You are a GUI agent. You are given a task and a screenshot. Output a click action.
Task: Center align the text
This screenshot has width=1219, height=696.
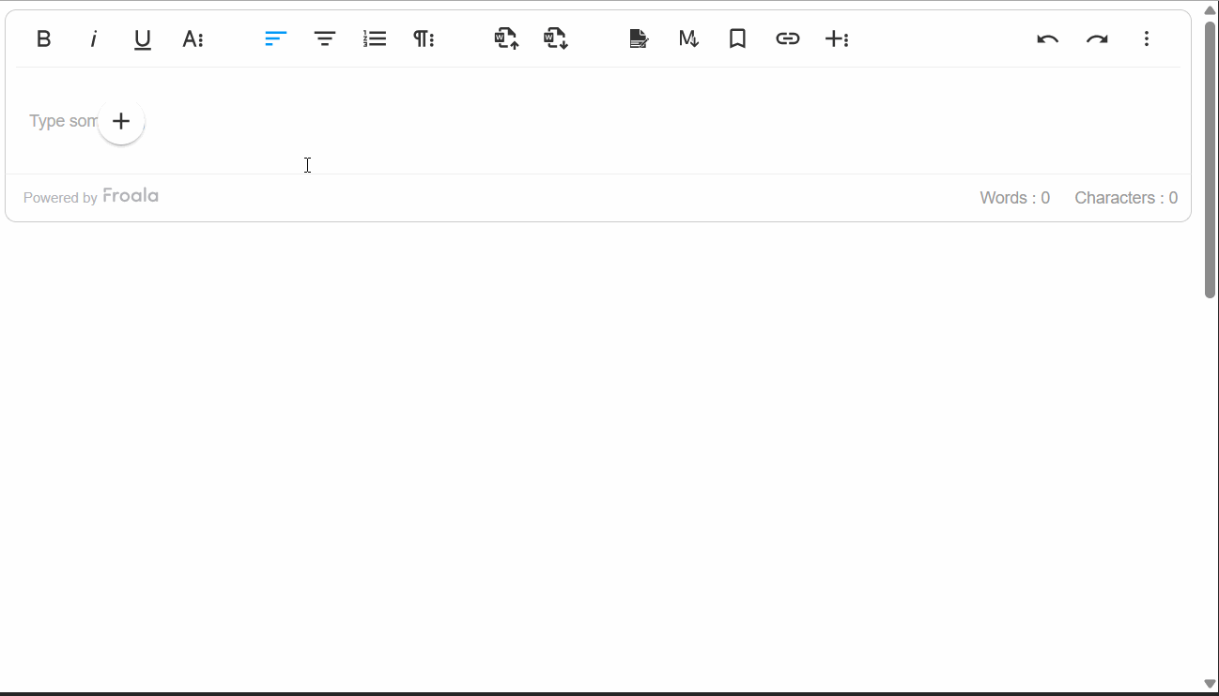pyautogui.click(x=325, y=39)
